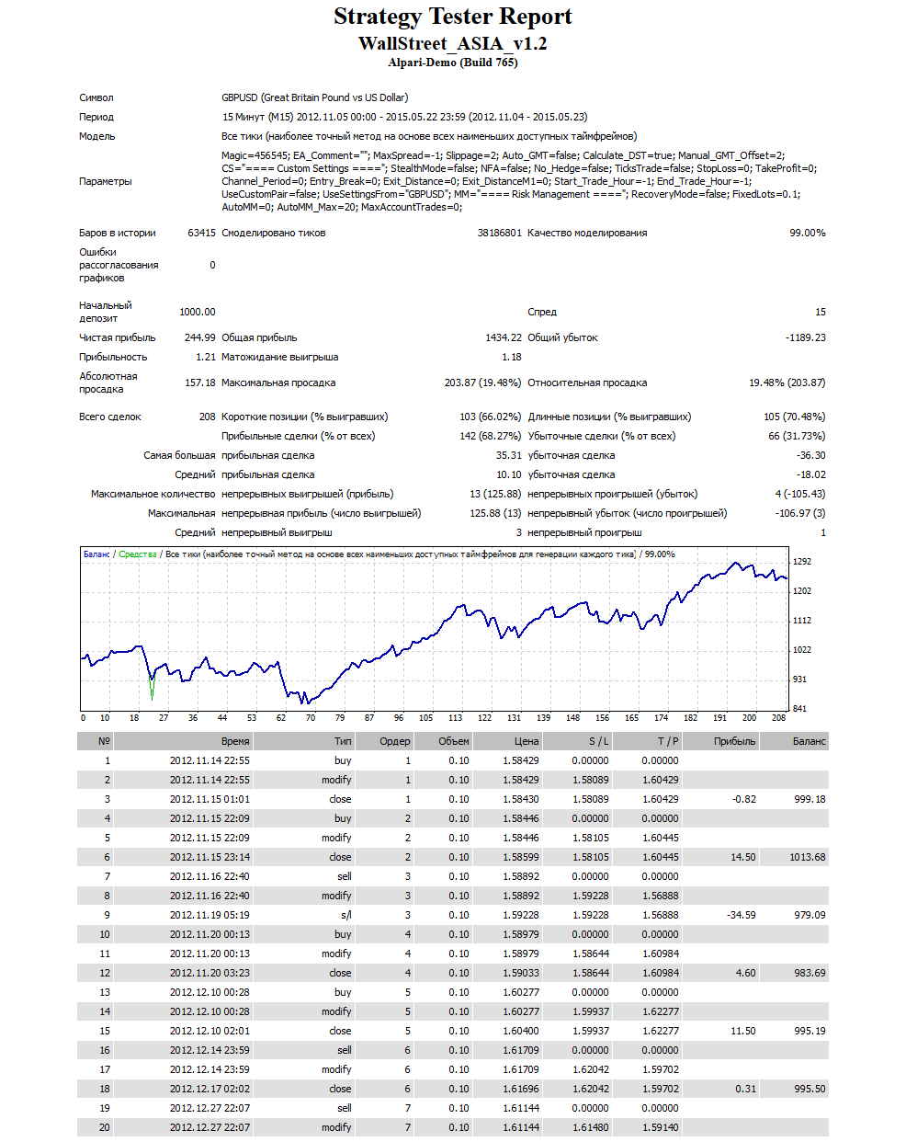Select consecutive losses value 4 (-105.43)
The width and height of the screenshot is (906, 1142).
[x=800, y=494]
